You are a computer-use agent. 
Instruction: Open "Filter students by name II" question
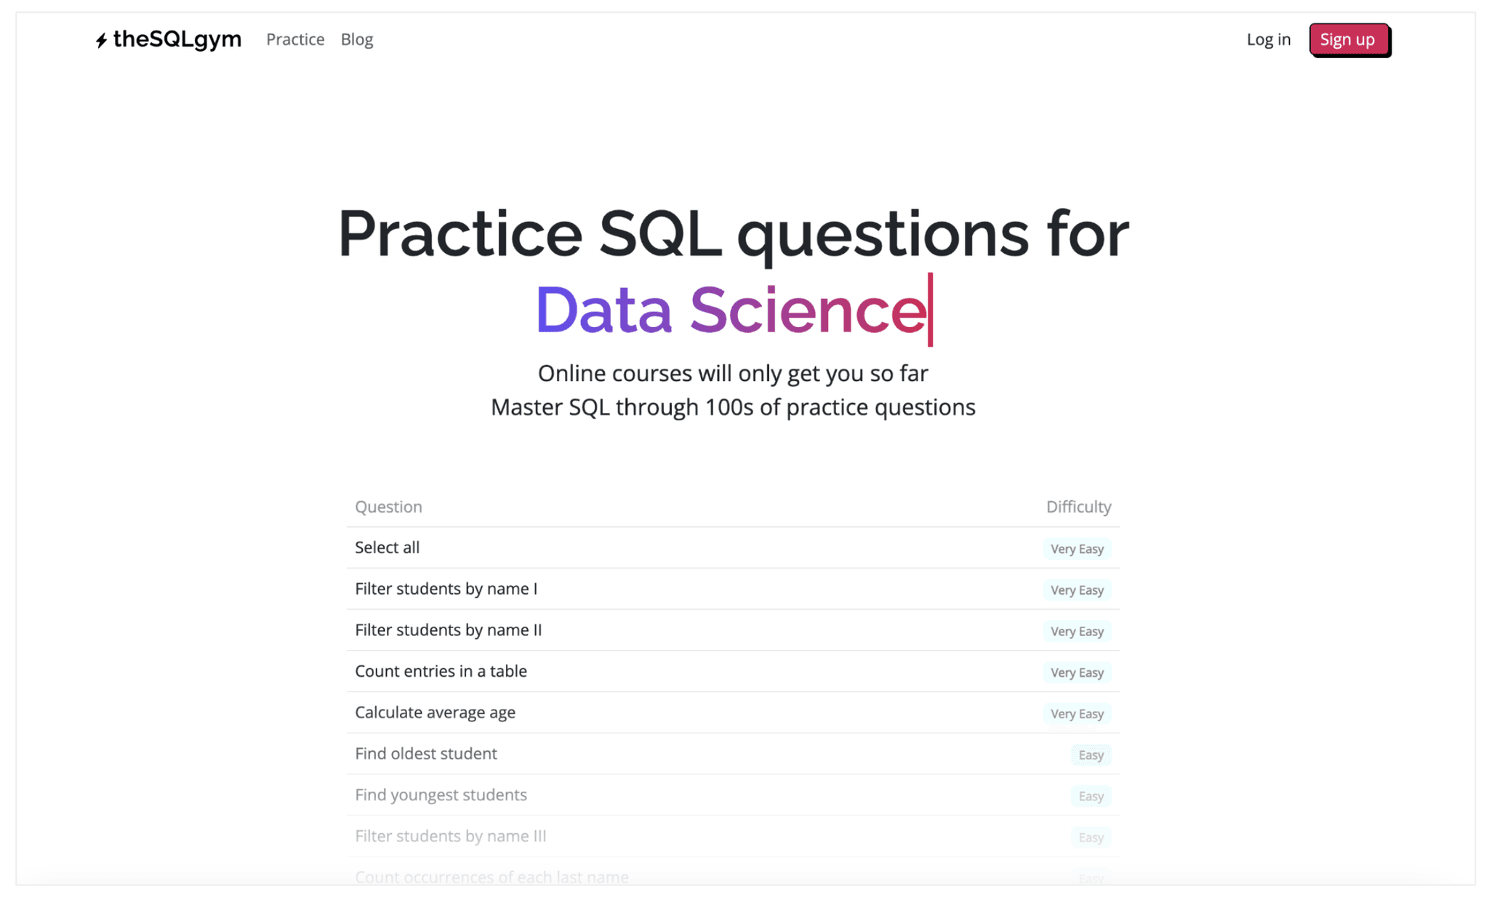pos(448,630)
